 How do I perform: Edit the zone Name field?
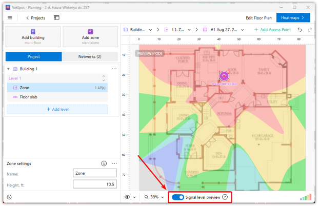click(x=95, y=173)
